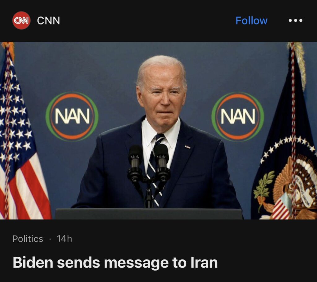Click the left podium microphone

135,164
